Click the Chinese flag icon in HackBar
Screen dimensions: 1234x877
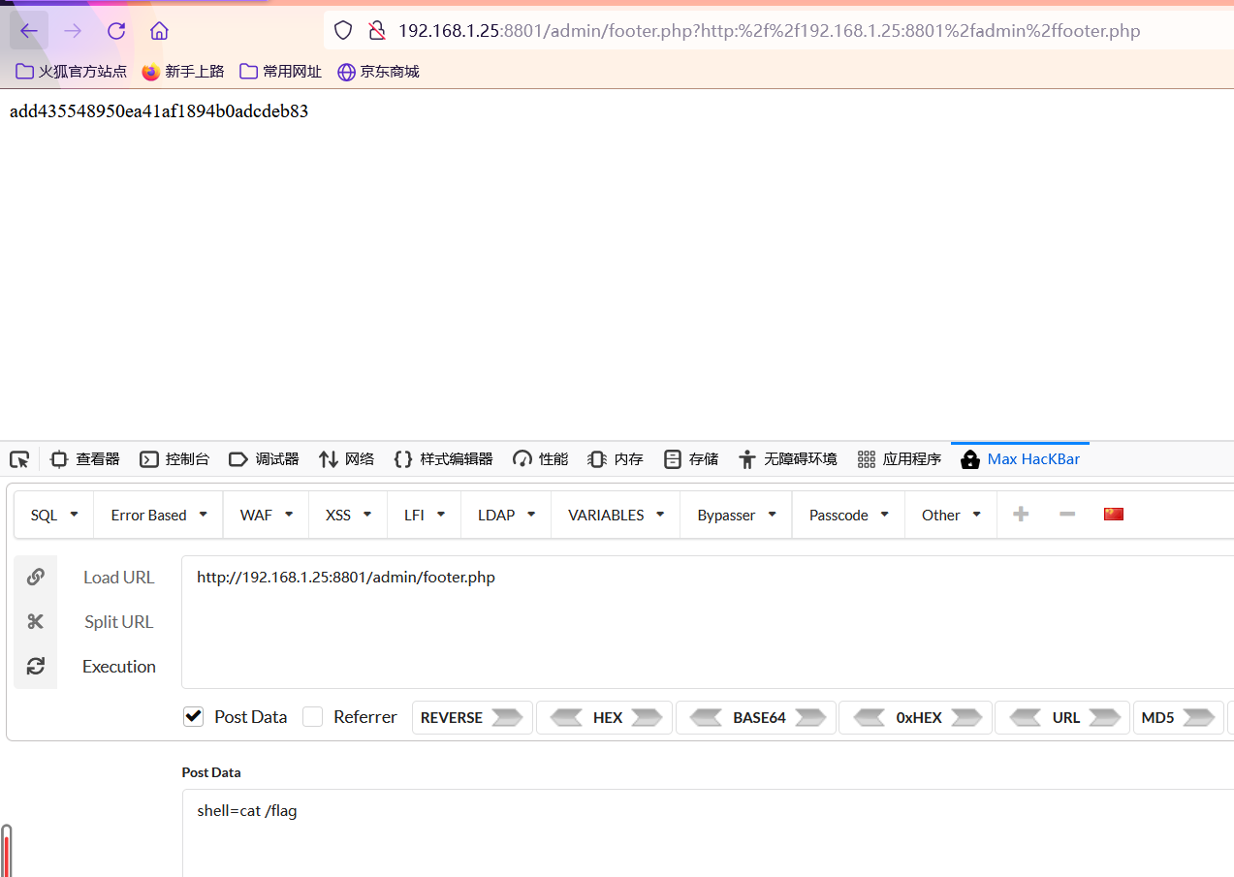click(1113, 514)
